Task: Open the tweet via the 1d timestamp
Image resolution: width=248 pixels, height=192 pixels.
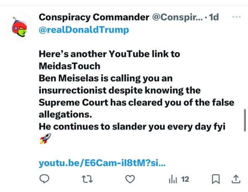Action: click(214, 17)
